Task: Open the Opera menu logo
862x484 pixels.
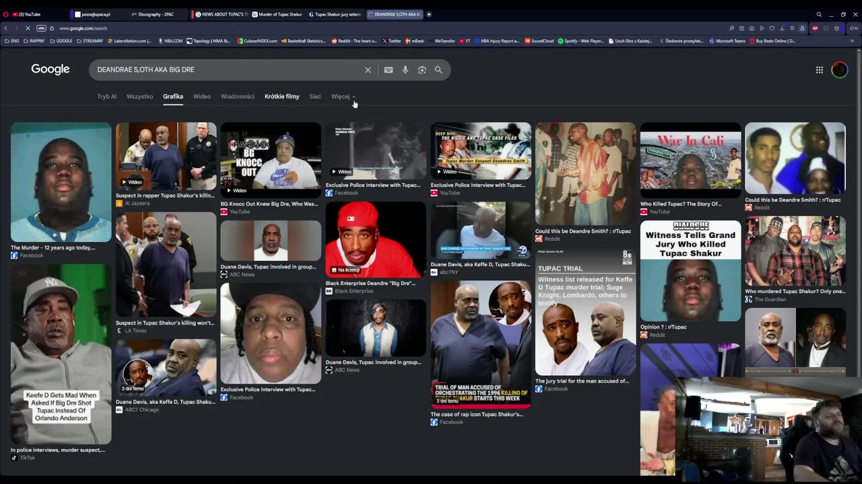Action: click(x=6, y=14)
